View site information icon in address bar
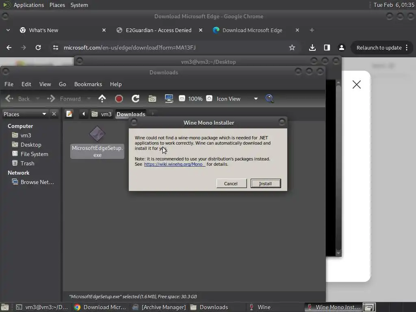The width and height of the screenshot is (416, 312). pyautogui.click(x=55, y=48)
